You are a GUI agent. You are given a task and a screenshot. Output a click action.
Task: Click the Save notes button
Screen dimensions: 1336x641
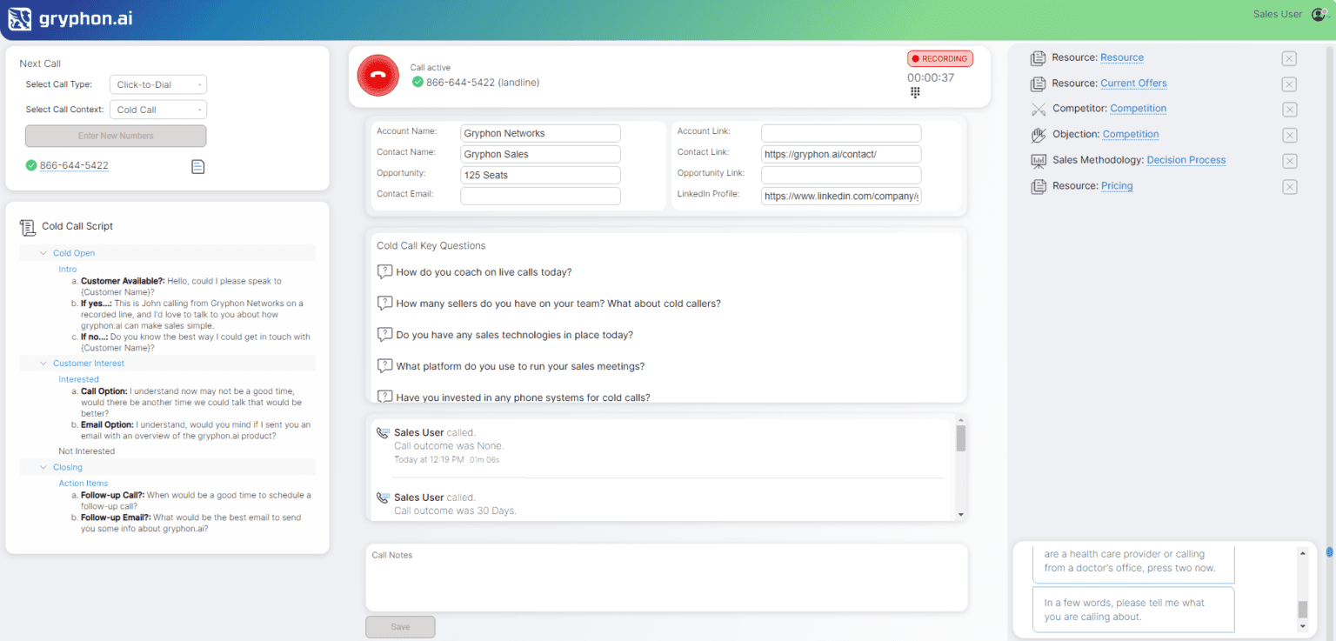click(400, 626)
